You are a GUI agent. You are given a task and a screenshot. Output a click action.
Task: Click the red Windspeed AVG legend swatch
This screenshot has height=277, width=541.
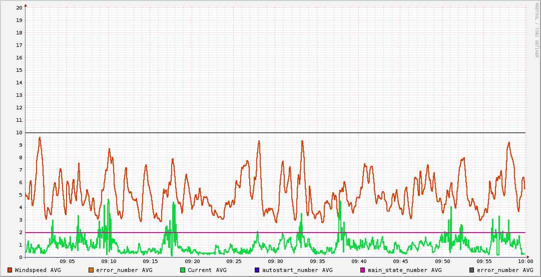tap(10, 270)
